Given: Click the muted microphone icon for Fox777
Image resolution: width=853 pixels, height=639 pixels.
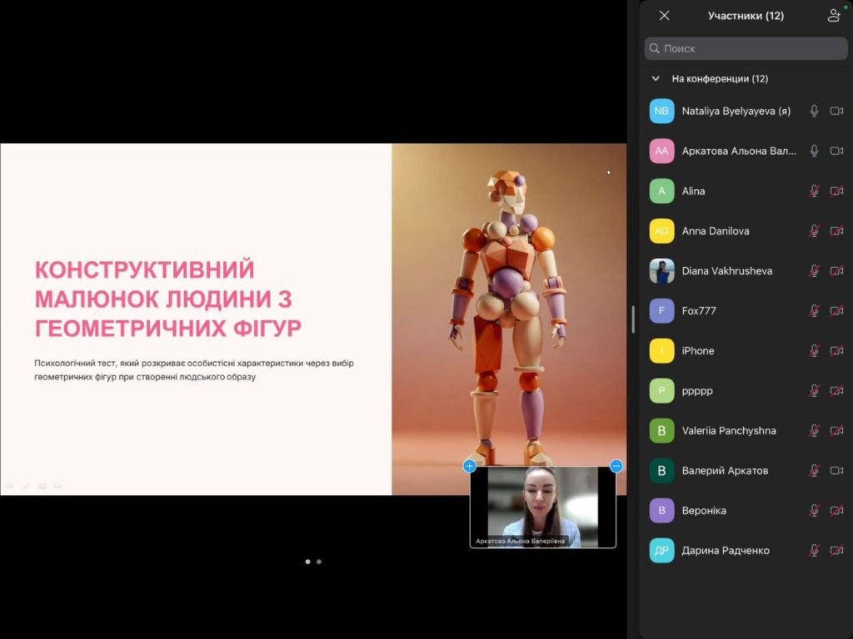Looking at the screenshot, I should click(x=814, y=310).
